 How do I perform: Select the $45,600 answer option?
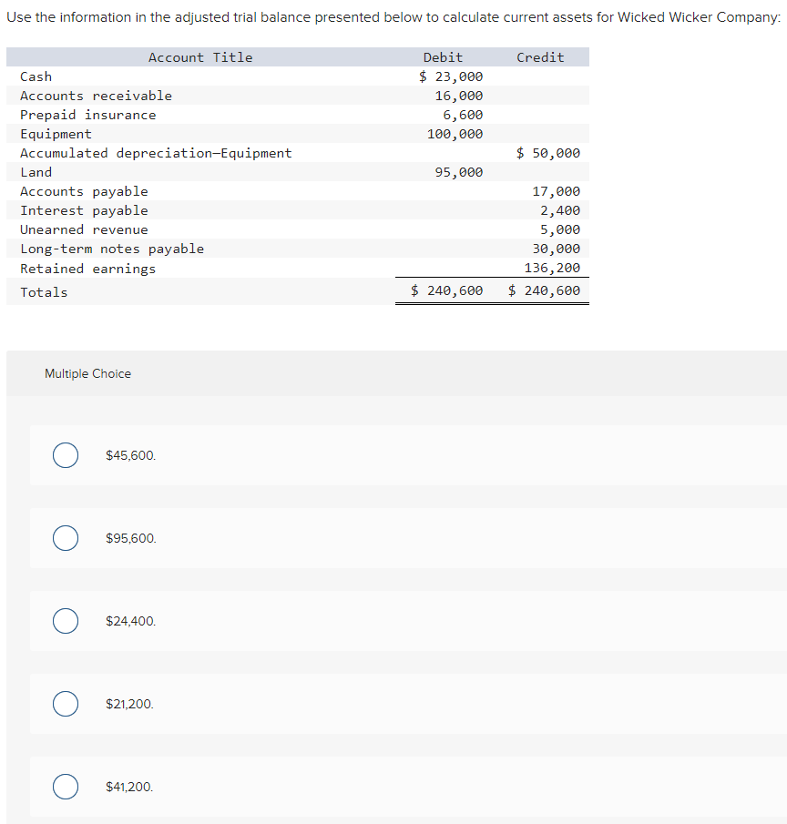pos(65,454)
